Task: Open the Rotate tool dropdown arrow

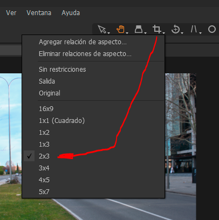Action: [182, 33]
